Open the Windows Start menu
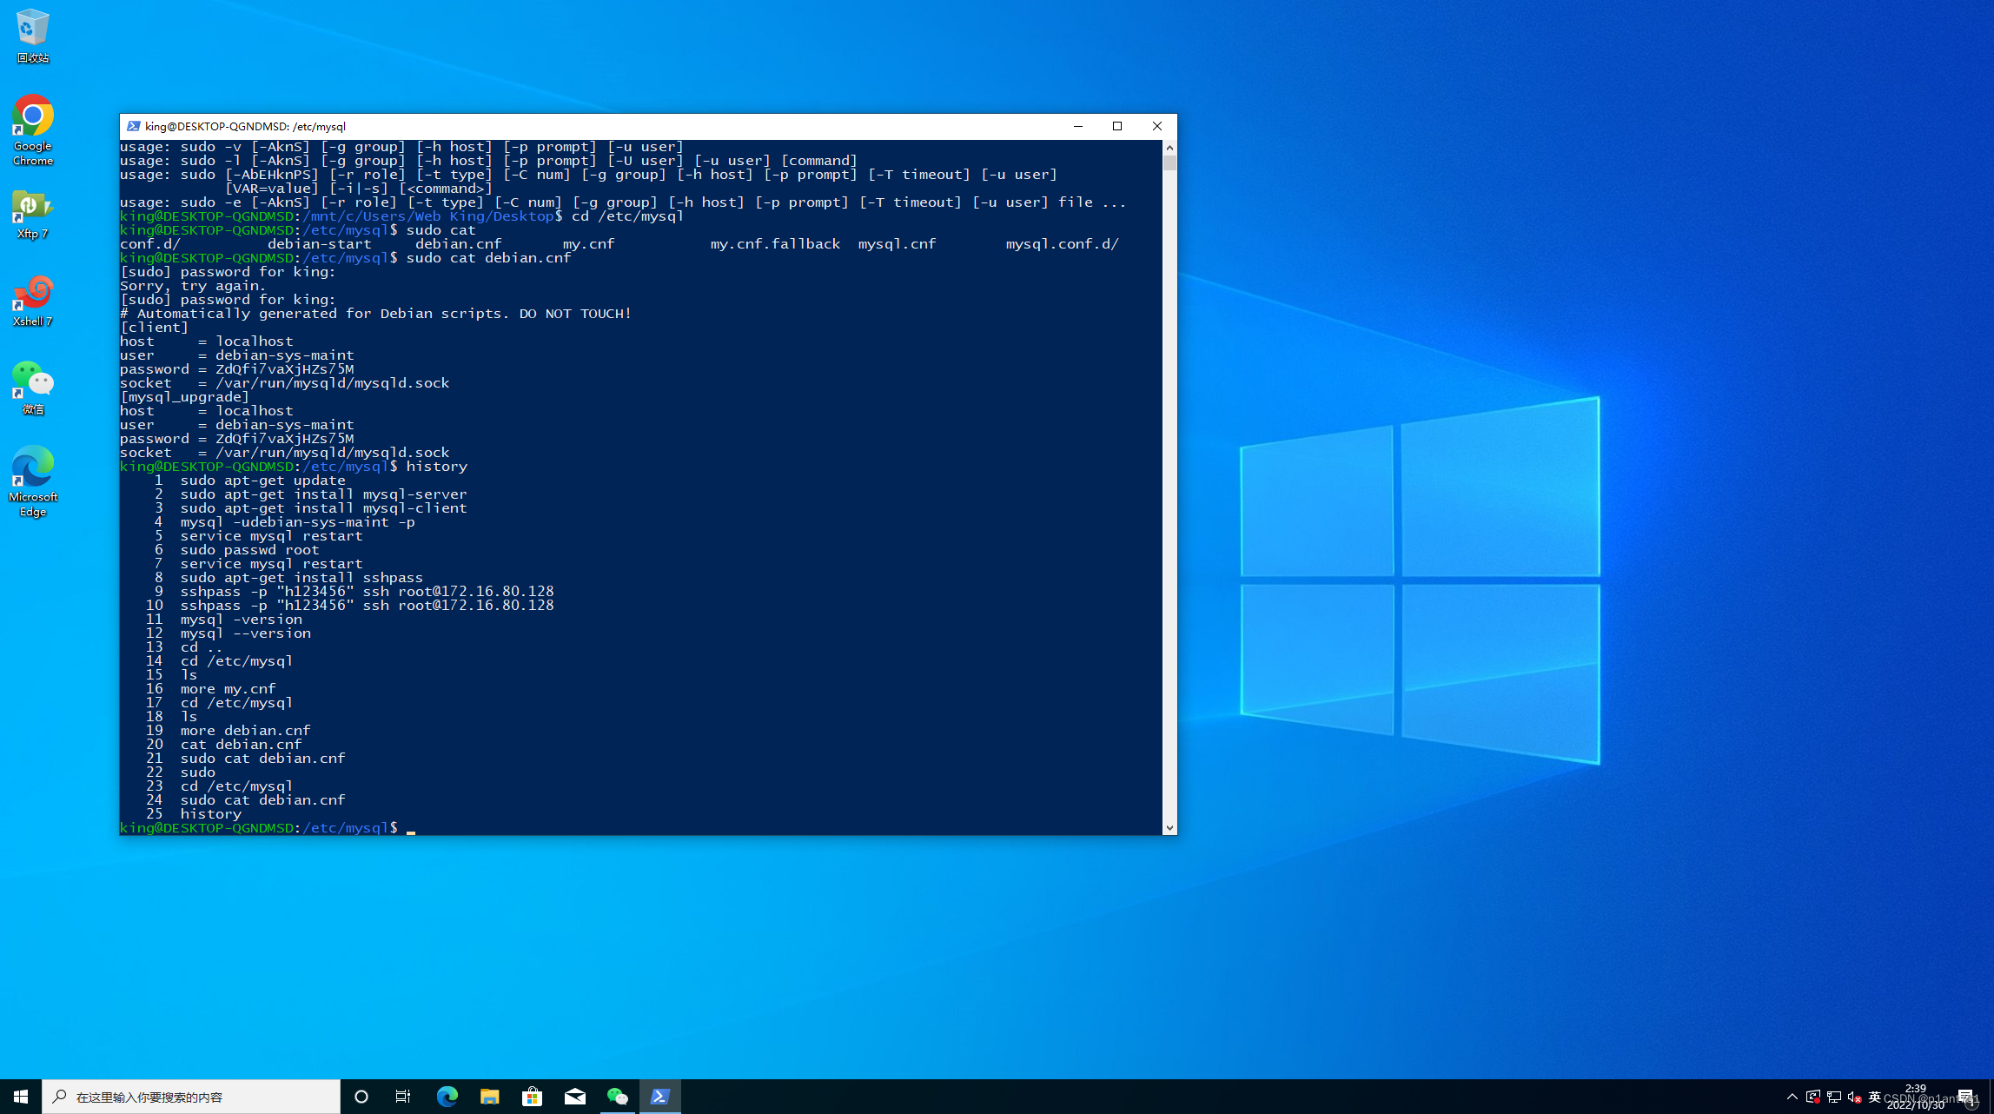Image resolution: width=1994 pixels, height=1114 pixels. tap(21, 1097)
